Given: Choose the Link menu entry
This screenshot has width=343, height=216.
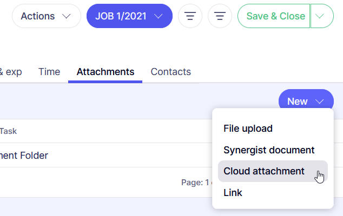Looking at the screenshot, I should (233, 192).
